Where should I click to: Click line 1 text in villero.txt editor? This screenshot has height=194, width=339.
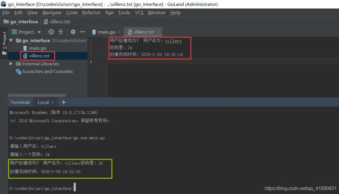[x=146, y=41]
